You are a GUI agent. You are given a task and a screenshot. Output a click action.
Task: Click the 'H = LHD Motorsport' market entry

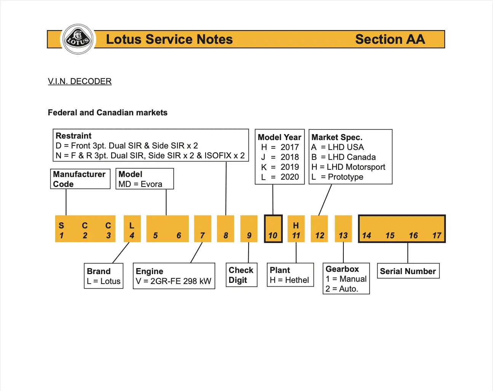point(348,167)
